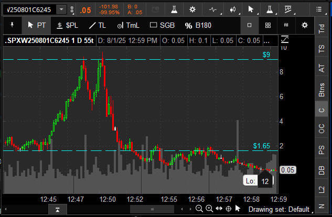Click small left arrow beside zoom icons
This screenshot has height=217, width=332.
(182, 209)
